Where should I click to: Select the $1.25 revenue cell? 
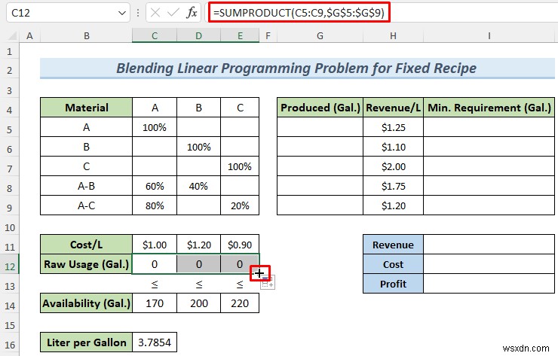tap(393, 127)
